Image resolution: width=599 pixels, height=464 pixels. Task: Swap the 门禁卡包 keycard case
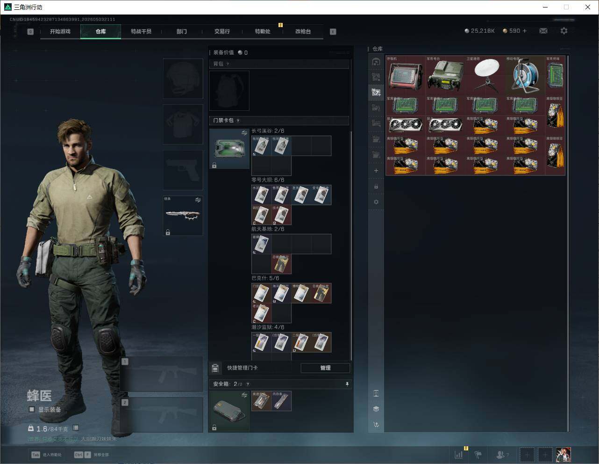[244, 133]
